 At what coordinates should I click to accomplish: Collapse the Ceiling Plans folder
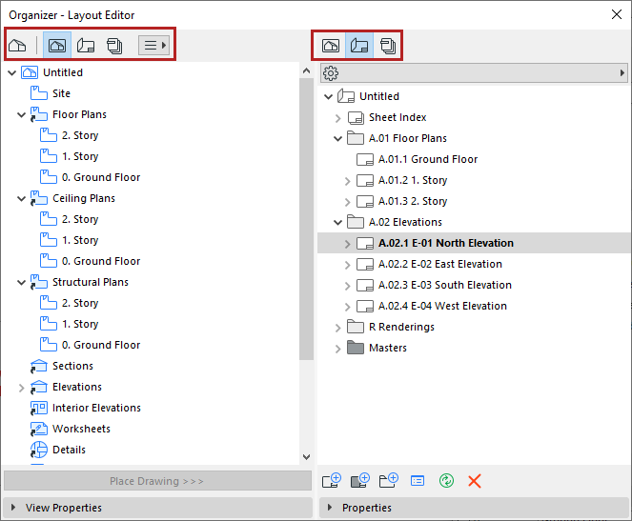coord(21,199)
